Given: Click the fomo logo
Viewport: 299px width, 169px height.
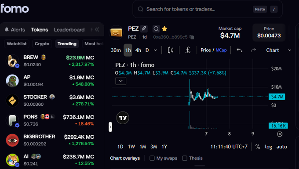Looking at the screenshot, I should coord(15,9).
